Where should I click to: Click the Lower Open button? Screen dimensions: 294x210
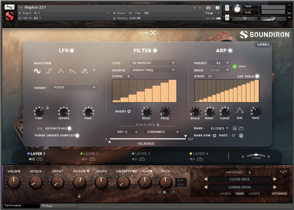pyautogui.click(x=240, y=186)
